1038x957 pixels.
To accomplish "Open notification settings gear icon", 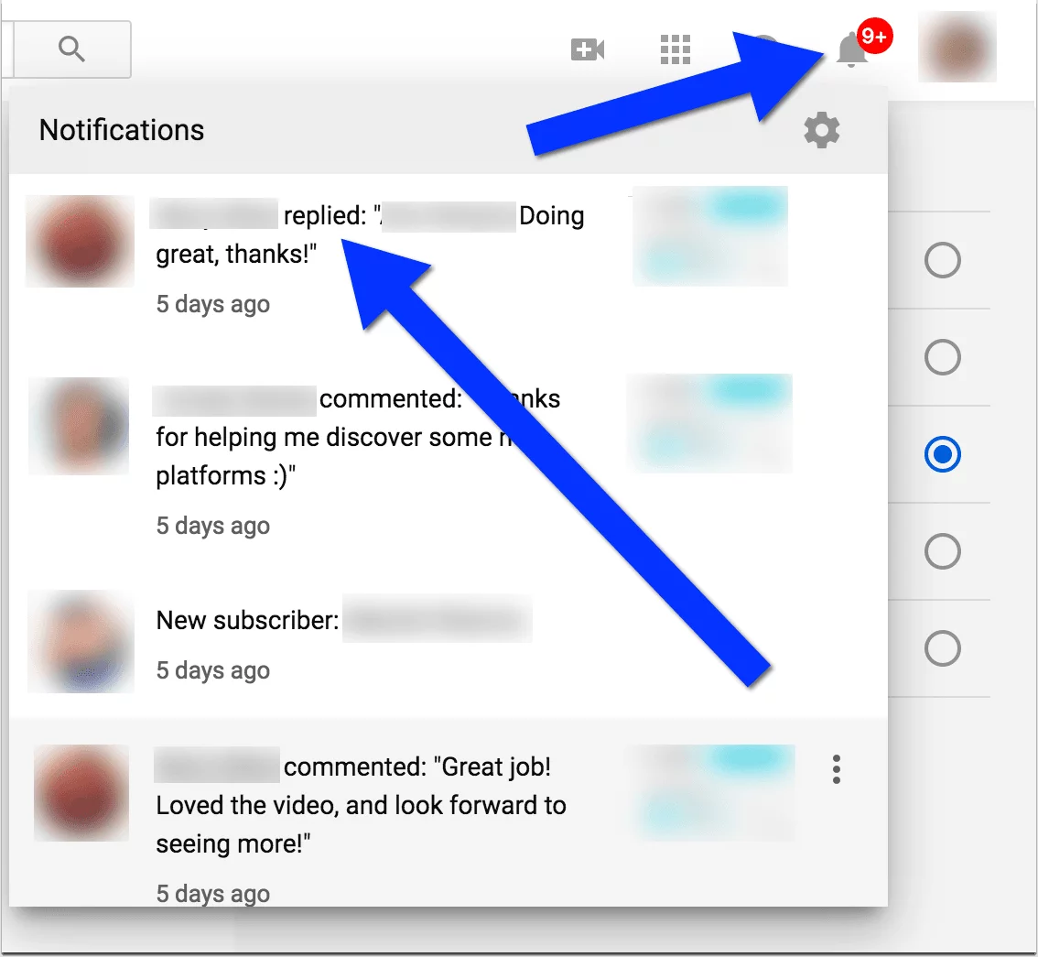I will 822,130.
